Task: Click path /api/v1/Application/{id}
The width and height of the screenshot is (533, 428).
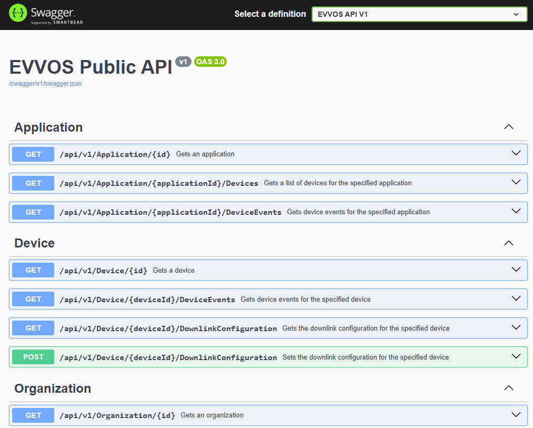Action: [115, 154]
